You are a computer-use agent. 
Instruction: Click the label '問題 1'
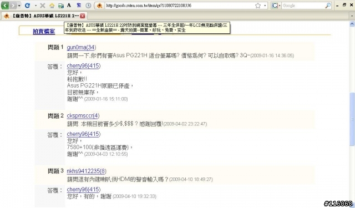[55, 48]
